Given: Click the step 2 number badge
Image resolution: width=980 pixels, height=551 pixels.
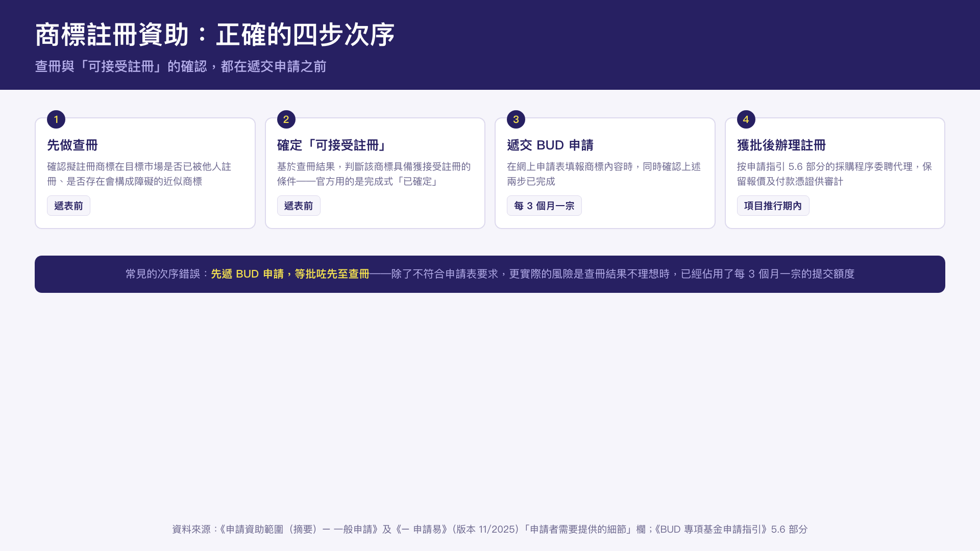Looking at the screenshot, I should [286, 119].
